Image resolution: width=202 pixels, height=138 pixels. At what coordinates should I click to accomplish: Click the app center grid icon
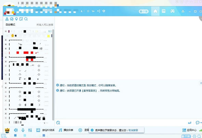click(184, 130)
